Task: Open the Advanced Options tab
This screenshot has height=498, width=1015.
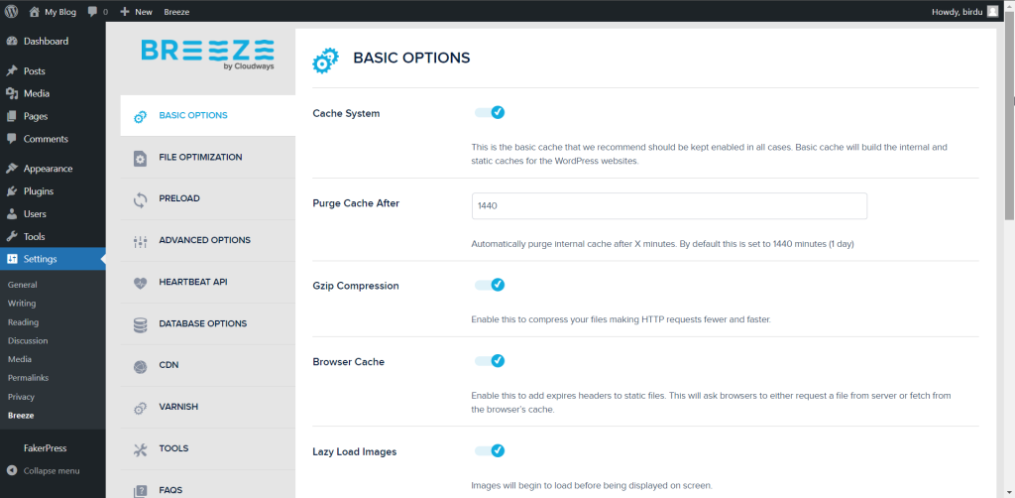Action: [208, 240]
